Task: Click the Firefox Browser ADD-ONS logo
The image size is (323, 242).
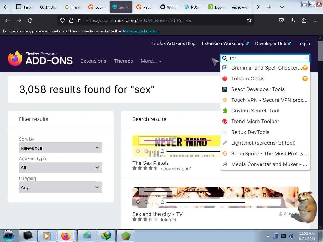Action: click(40, 58)
